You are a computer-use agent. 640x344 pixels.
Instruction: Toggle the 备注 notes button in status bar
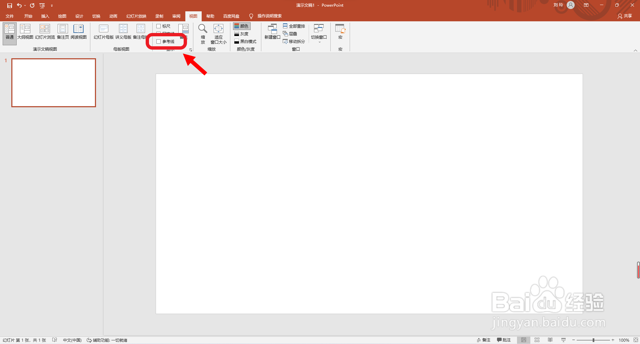[484, 340]
